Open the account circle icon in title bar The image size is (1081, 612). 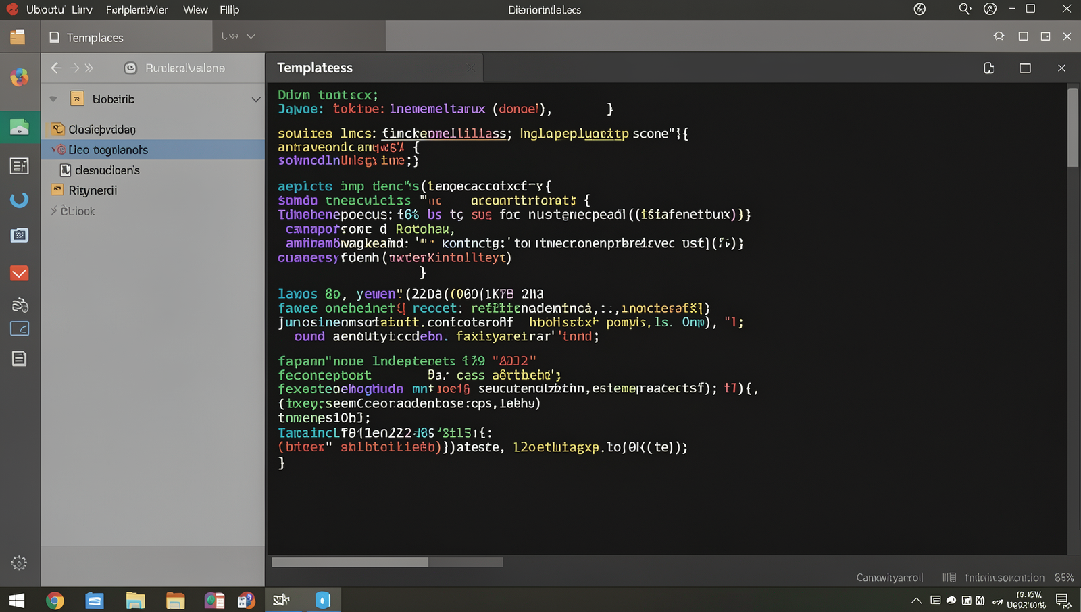click(990, 9)
